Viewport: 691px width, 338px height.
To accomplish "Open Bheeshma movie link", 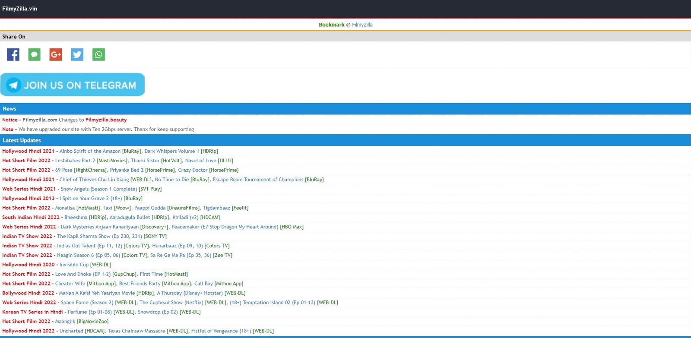I will [76, 218].
